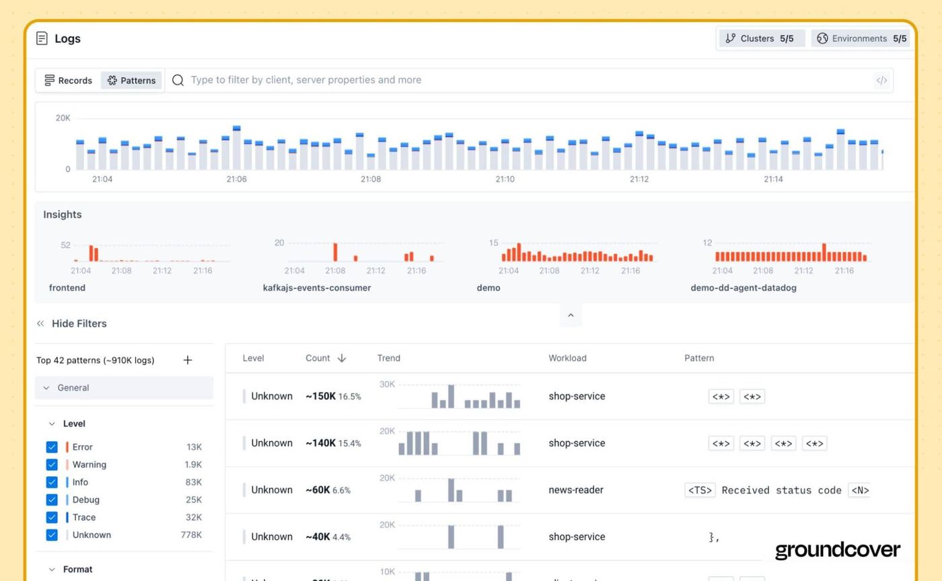Click the ~140K count row
This screenshot has height=581, width=942.
570,443
